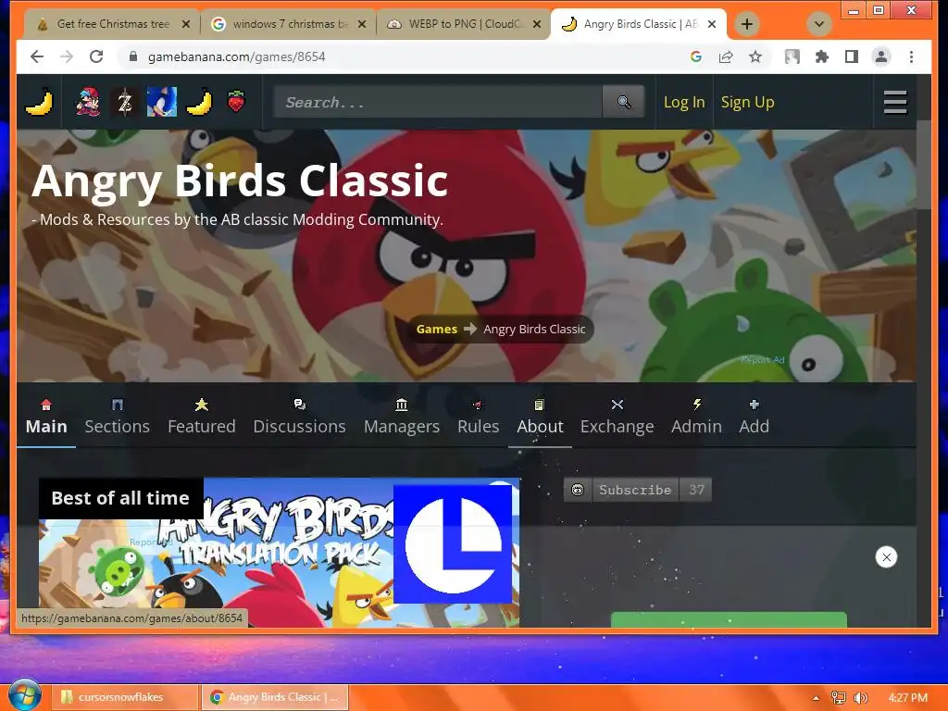948x711 pixels.
Task: Click the browser forward arrow
Action: click(67, 56)
